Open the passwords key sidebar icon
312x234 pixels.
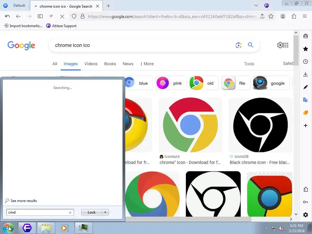tap(305, 202)
